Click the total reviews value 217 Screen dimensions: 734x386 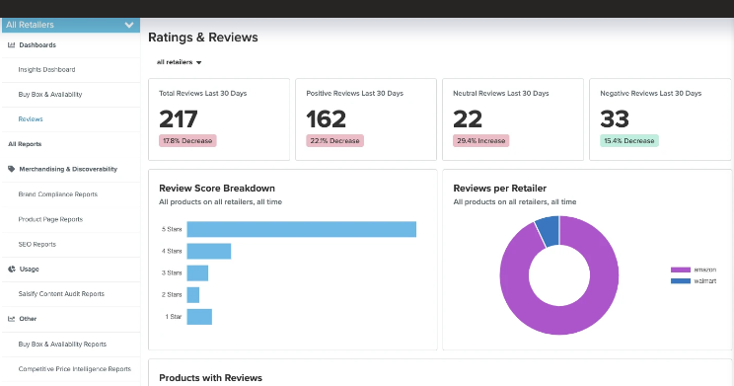179,119
